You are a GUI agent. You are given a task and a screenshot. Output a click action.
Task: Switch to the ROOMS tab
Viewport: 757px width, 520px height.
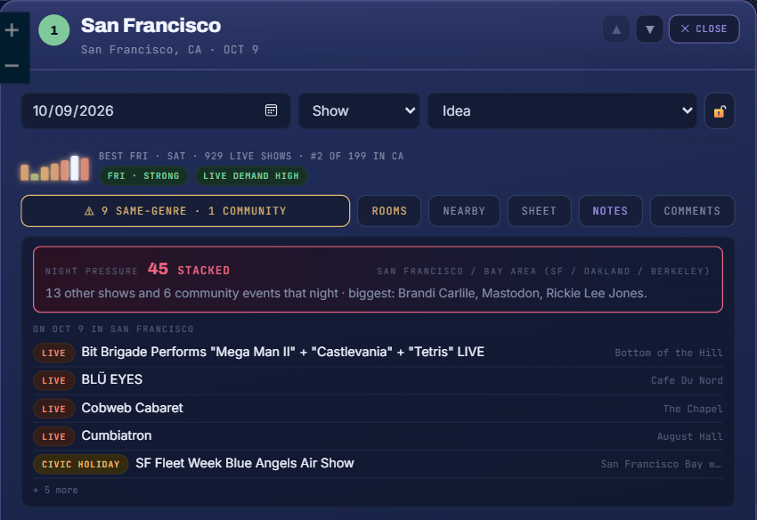tap(389, 211)
